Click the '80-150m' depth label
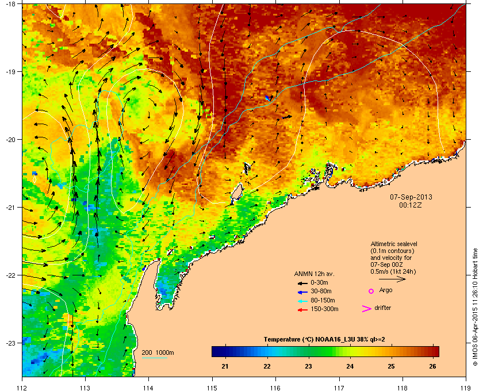483x391 pixels. click(323, 300)
